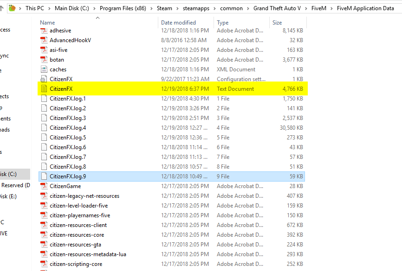
Task: Open Grand Theft Auto V breadcrumb
Action: pyautogui.click(x=277, y=8)
